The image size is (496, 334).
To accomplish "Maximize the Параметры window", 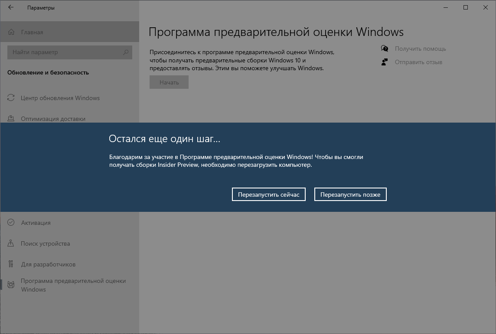I will [x=466, y=8].
